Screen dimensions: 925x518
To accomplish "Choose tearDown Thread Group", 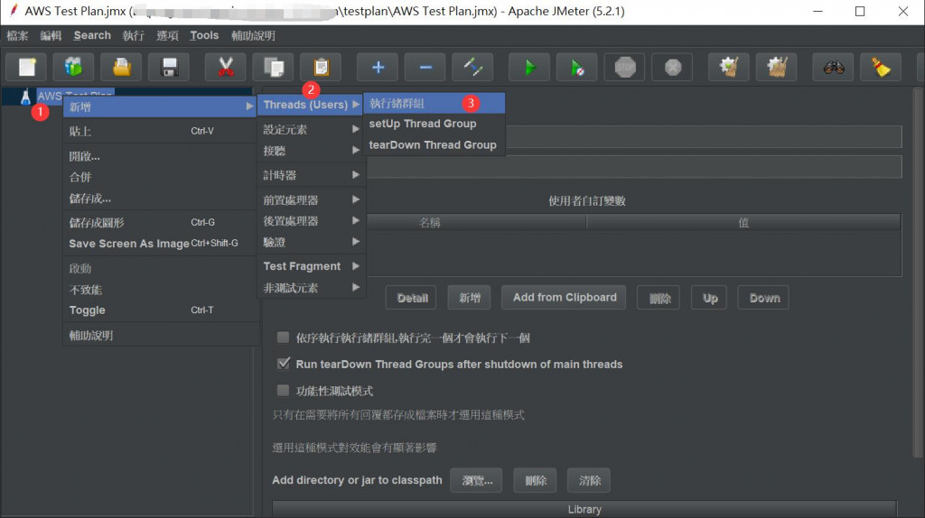I will (x=434, y=145).
